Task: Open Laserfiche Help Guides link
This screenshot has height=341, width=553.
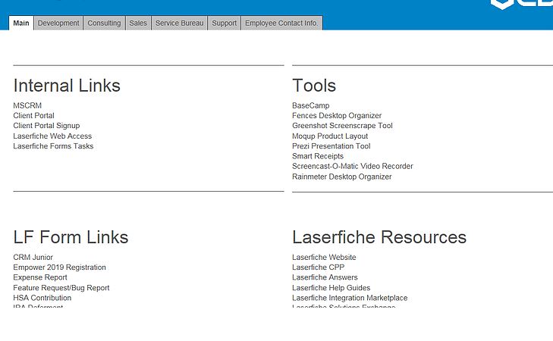Action: pos(331,288)
